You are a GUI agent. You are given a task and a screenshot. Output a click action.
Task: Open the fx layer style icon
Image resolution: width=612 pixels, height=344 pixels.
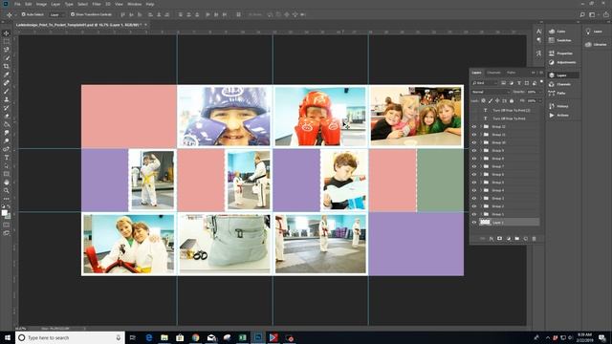point(491,238)
